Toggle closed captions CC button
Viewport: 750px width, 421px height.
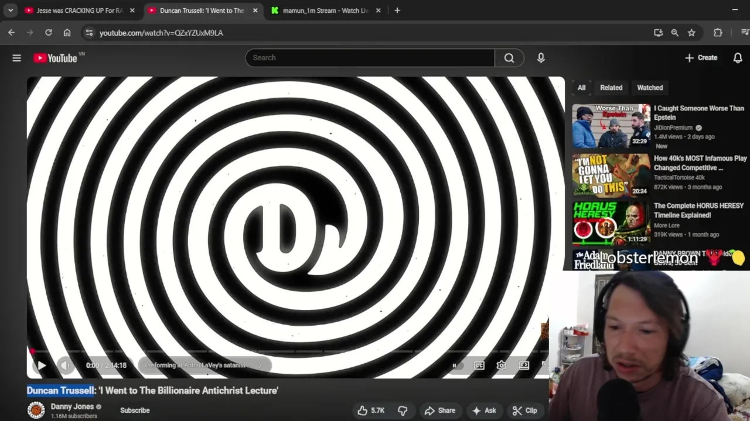click(479, 365)
